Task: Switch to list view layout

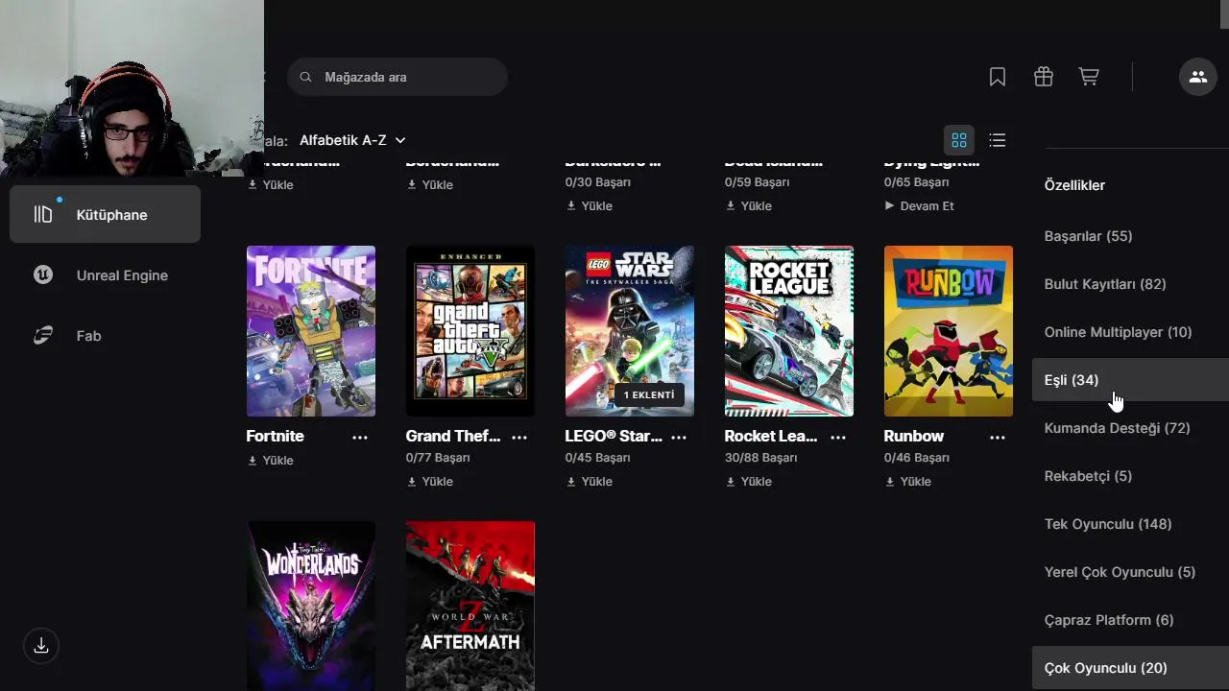Action: (x=998, y=140)
